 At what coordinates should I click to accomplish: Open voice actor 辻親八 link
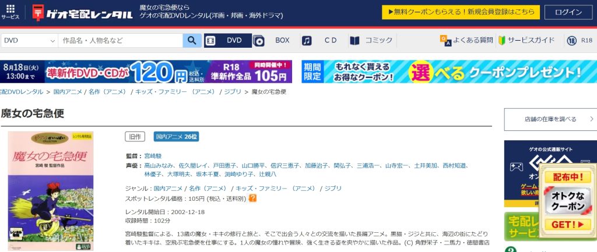[268, 175]
